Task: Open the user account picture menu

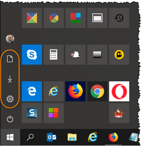Action: click(10, 39)
